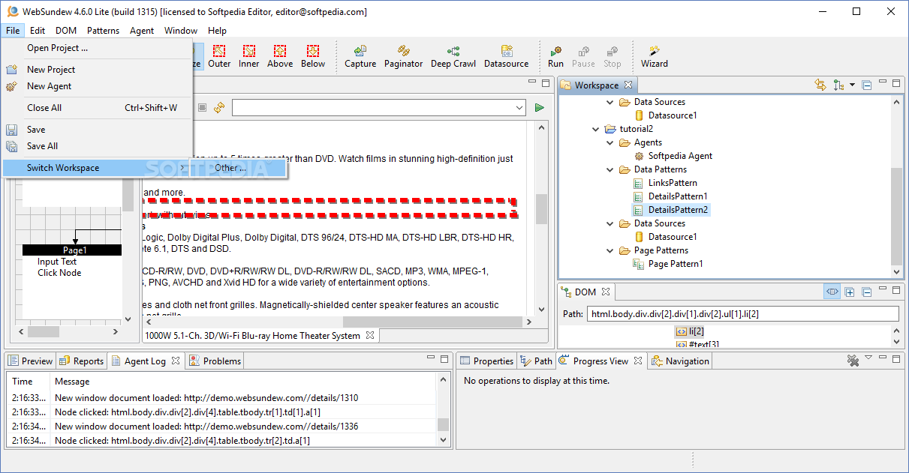
Task: Launch the Wizard
Action: click(x=655, y=56)
